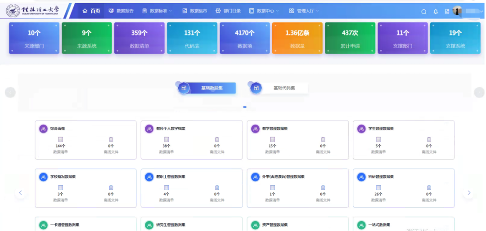Screen dimensions: 486x231
Task: Switch to the 基础代码集 tab
Action: 279,88
